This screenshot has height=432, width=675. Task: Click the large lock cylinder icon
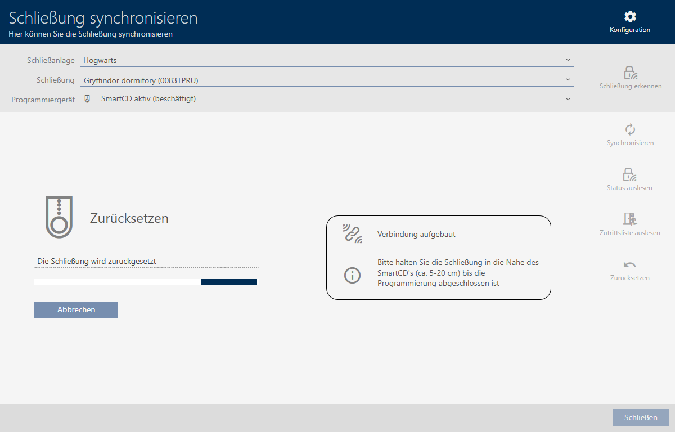[x=59, y=217]
